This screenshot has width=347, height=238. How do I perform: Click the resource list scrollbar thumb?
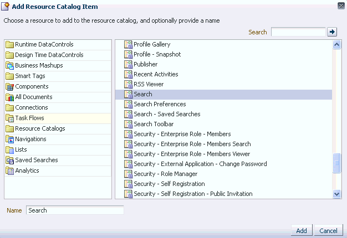(x=336, y=163)
